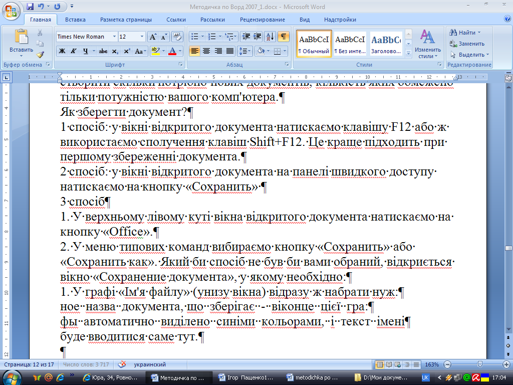
Task: Redo the last action
Action: click(x=58, y=6)
